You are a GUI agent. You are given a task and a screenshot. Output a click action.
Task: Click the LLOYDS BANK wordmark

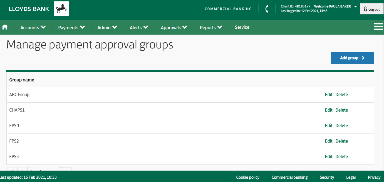pyautogui.click(x=29, y=9)
